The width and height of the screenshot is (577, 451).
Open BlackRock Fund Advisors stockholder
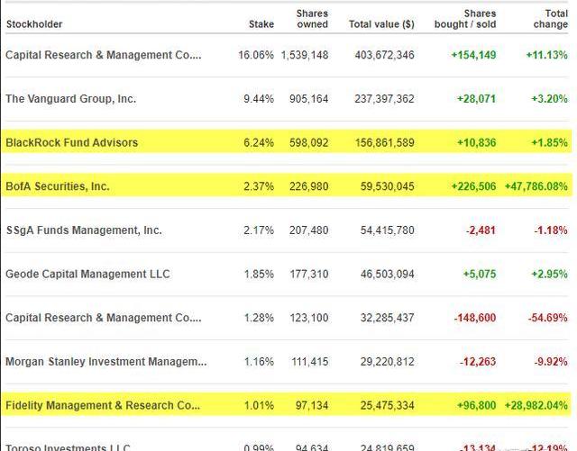click(72, 142)
